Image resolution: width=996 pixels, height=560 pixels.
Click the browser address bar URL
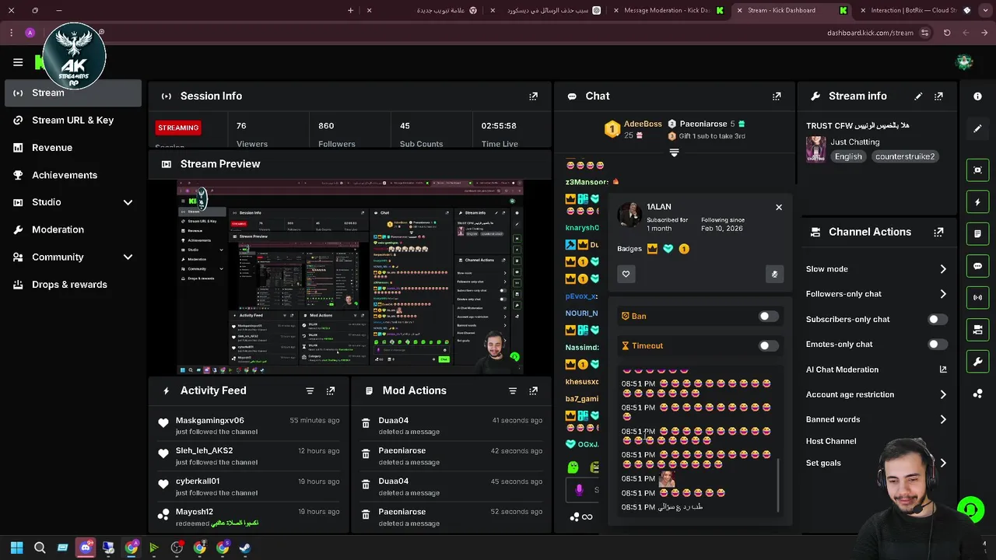click(x=870, y=33)
